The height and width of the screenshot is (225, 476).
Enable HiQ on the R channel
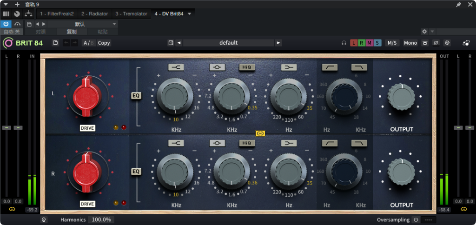click(247, 143)
